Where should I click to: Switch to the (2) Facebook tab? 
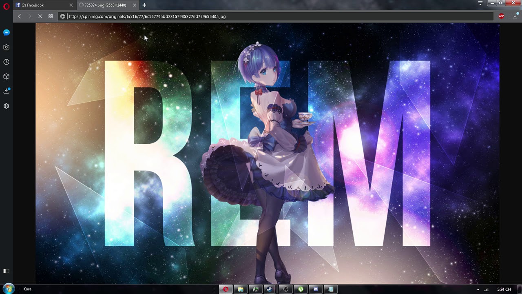click(44, 5)
